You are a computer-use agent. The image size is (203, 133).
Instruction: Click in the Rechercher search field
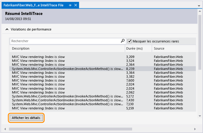click(x=65, y=41)
